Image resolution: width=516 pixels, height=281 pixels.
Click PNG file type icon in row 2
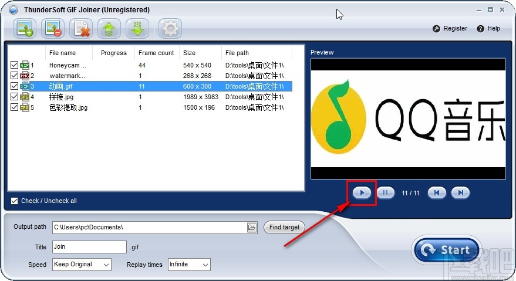[x=25, y=76]
